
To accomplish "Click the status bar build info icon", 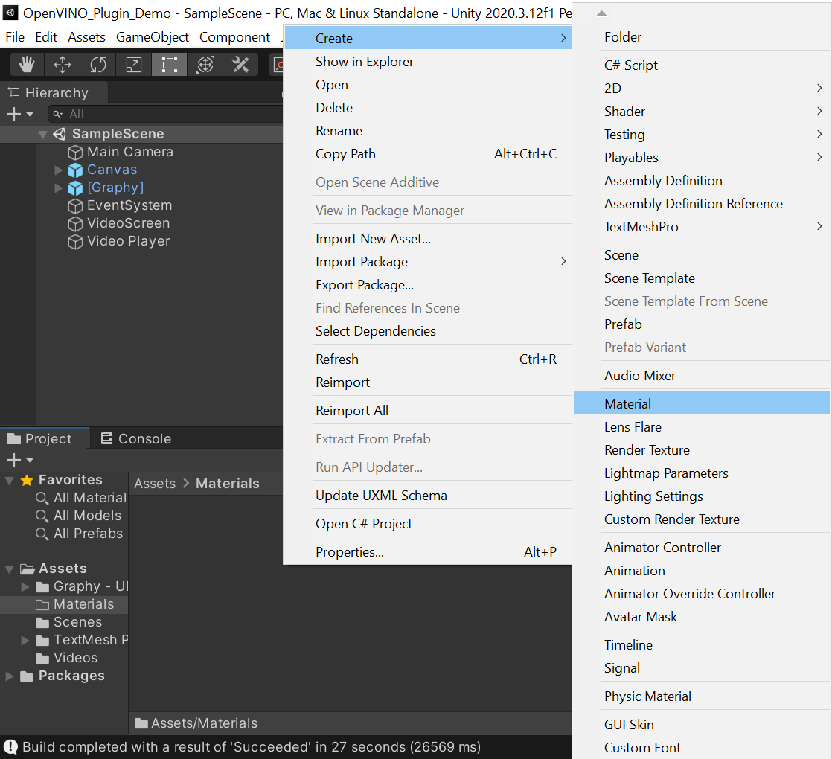I will (10, 747).
